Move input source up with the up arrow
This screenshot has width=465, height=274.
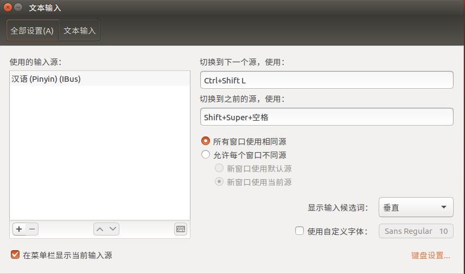coord(100,229)
